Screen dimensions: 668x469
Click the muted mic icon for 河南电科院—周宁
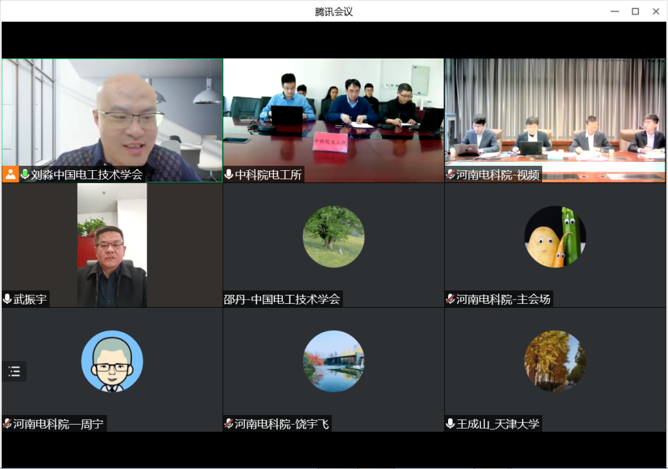click(8, 423)
